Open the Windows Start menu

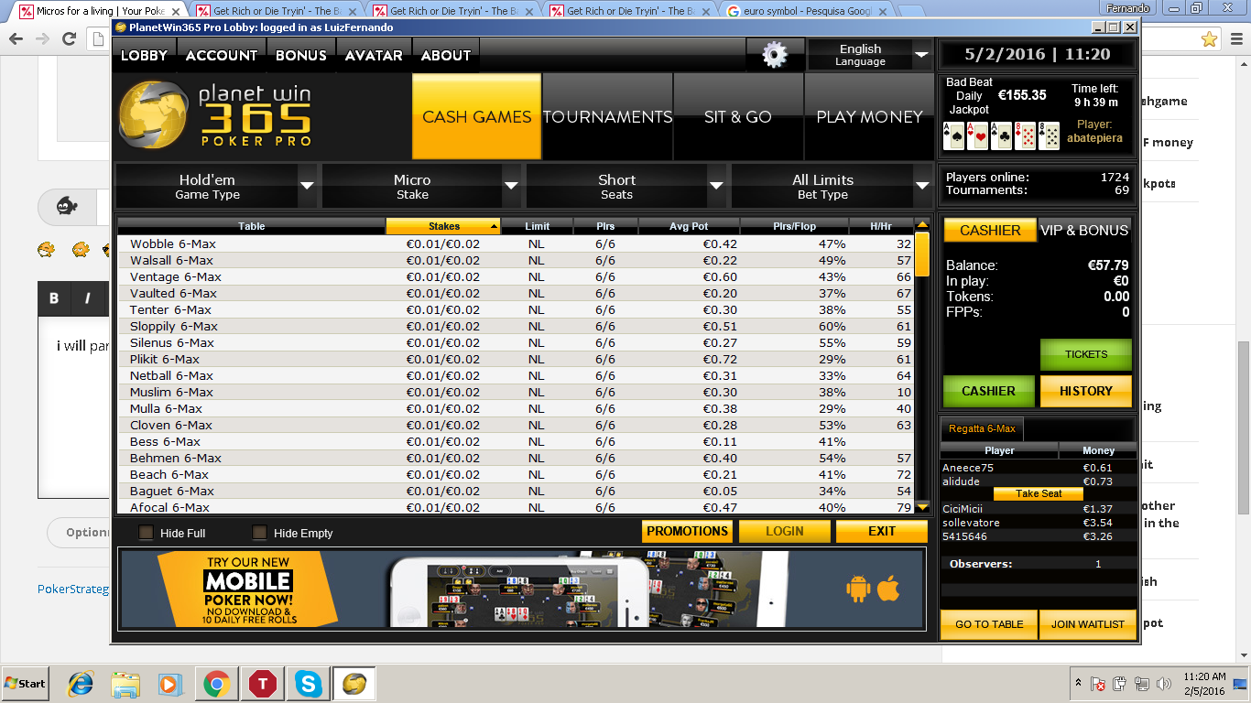coord(25,684)
